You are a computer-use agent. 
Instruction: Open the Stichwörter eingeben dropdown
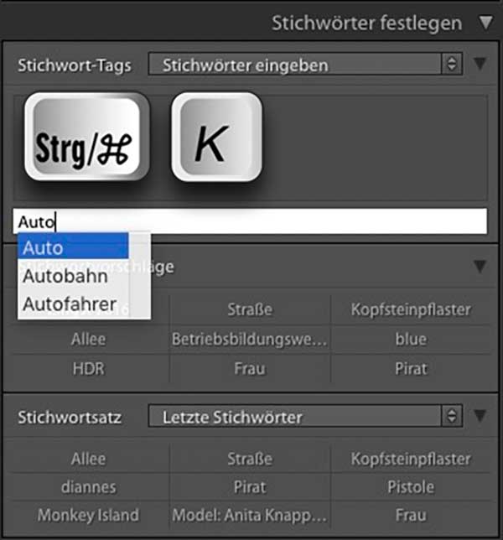click(x=305, y=65)
